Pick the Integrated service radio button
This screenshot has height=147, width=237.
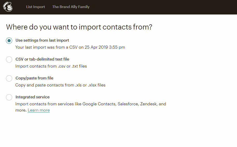coord(9,97)
